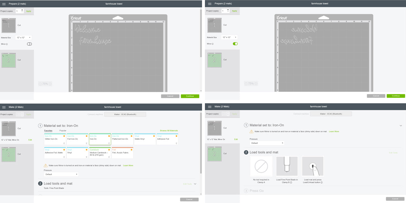This screenshot has width=406, height=203.
Task: Click star on Adhesive Foil card
Action: (x=176, y=136)
